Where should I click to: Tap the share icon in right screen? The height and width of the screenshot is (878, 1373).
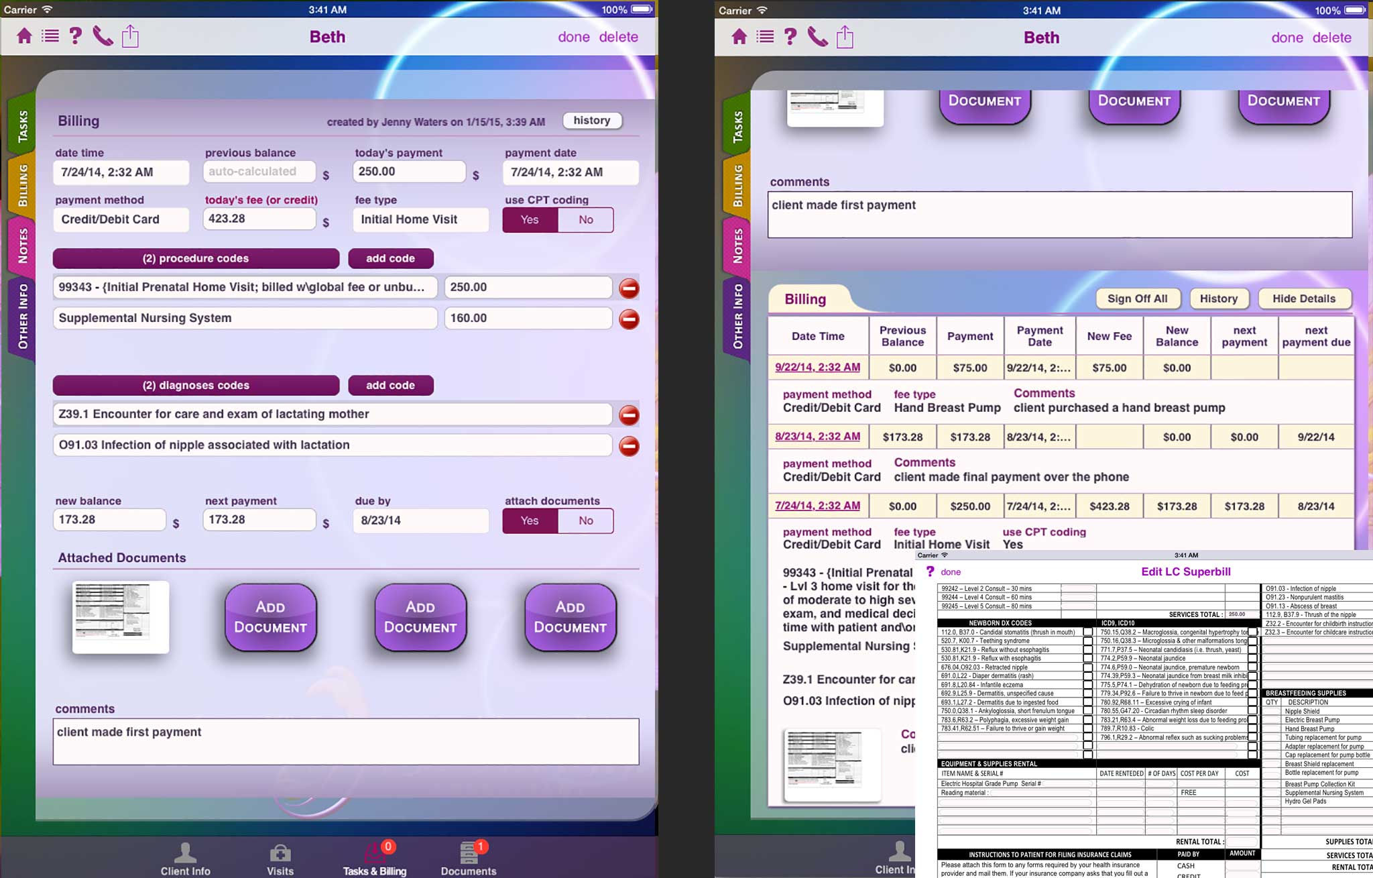[845, 36]
